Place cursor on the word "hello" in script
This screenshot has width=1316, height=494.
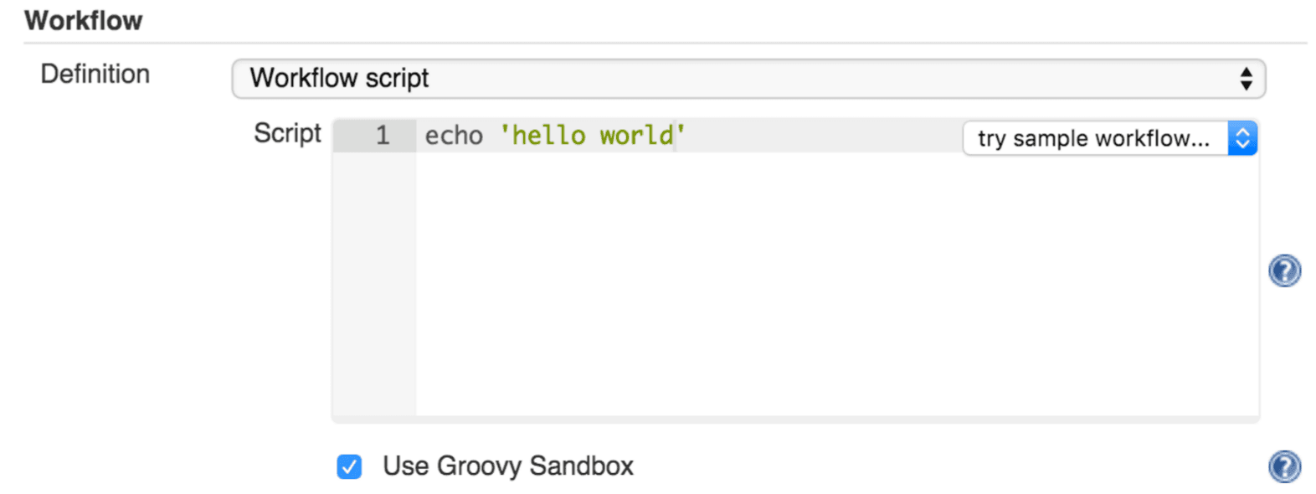coord(548,136)
